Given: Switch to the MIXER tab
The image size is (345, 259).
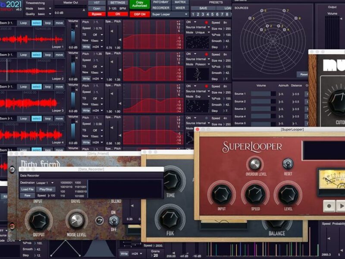Looking at the screenshot, I should tap(180, 8).
